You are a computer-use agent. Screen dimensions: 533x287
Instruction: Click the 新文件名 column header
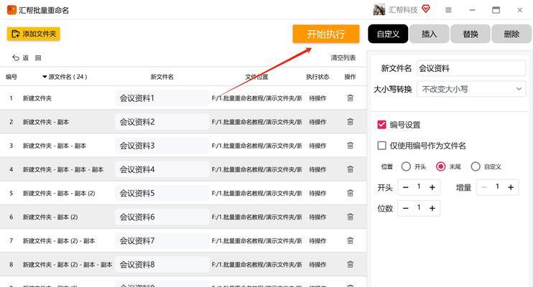162,77
